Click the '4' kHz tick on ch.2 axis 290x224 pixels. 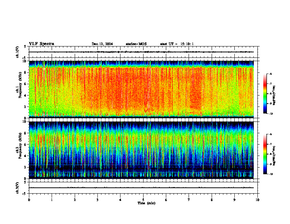click(x=26, y=156)
